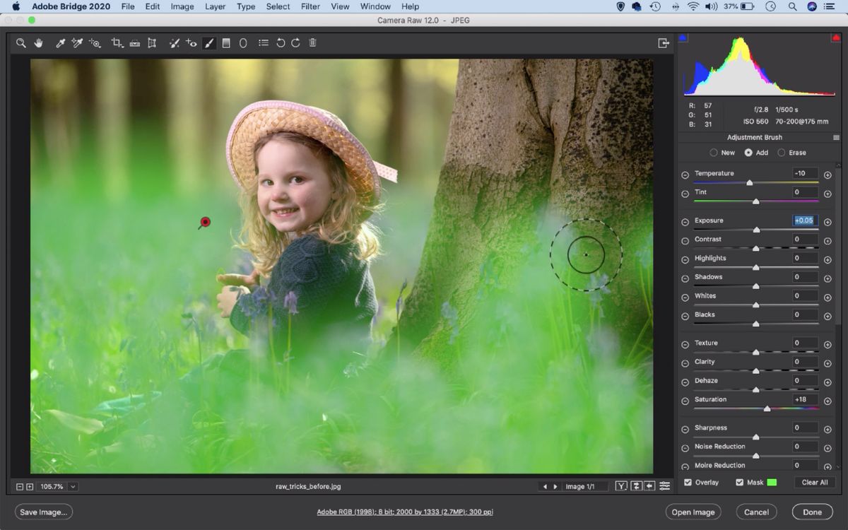
Task: Click the Saturation slider track
Action: coord(756,409)
